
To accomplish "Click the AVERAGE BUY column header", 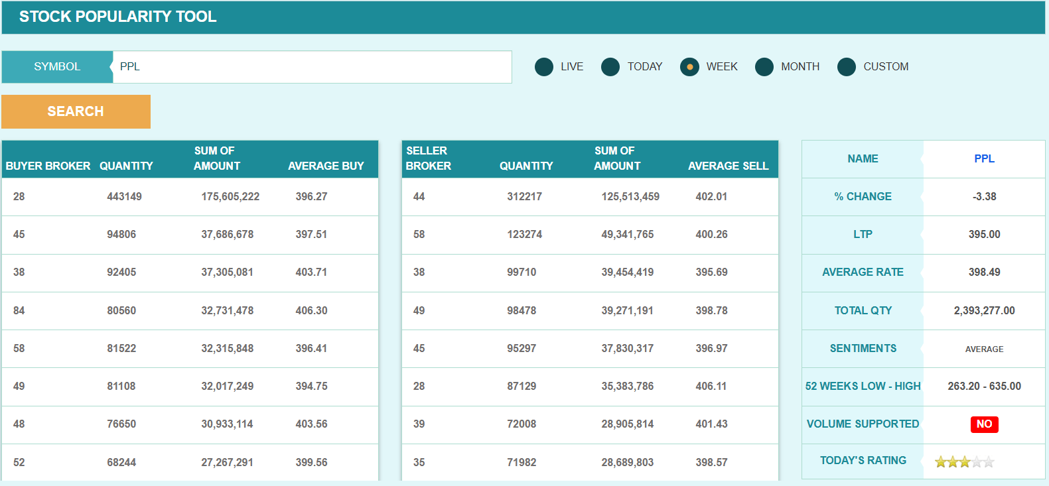I will [326, 166].
